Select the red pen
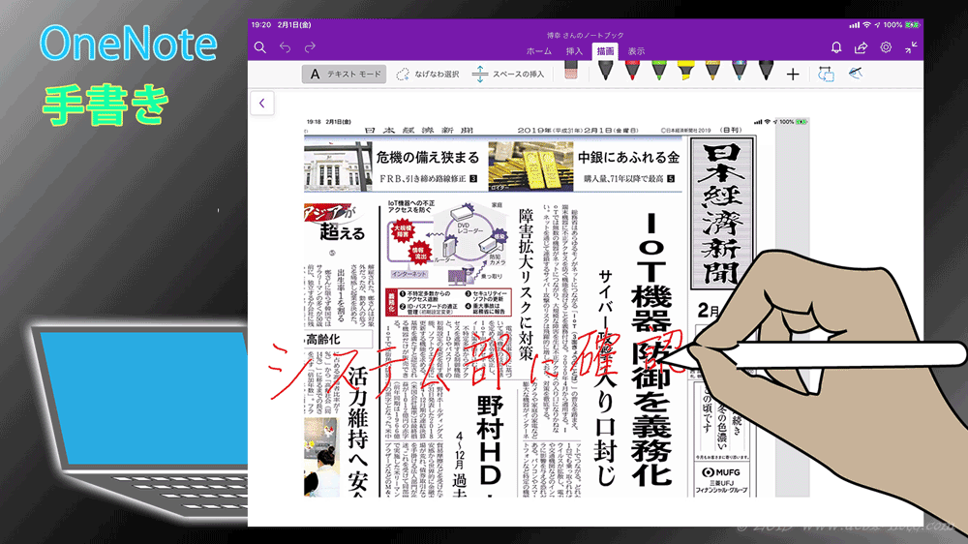This screenshot has height=544, width=968. click(x=631, y=71)
